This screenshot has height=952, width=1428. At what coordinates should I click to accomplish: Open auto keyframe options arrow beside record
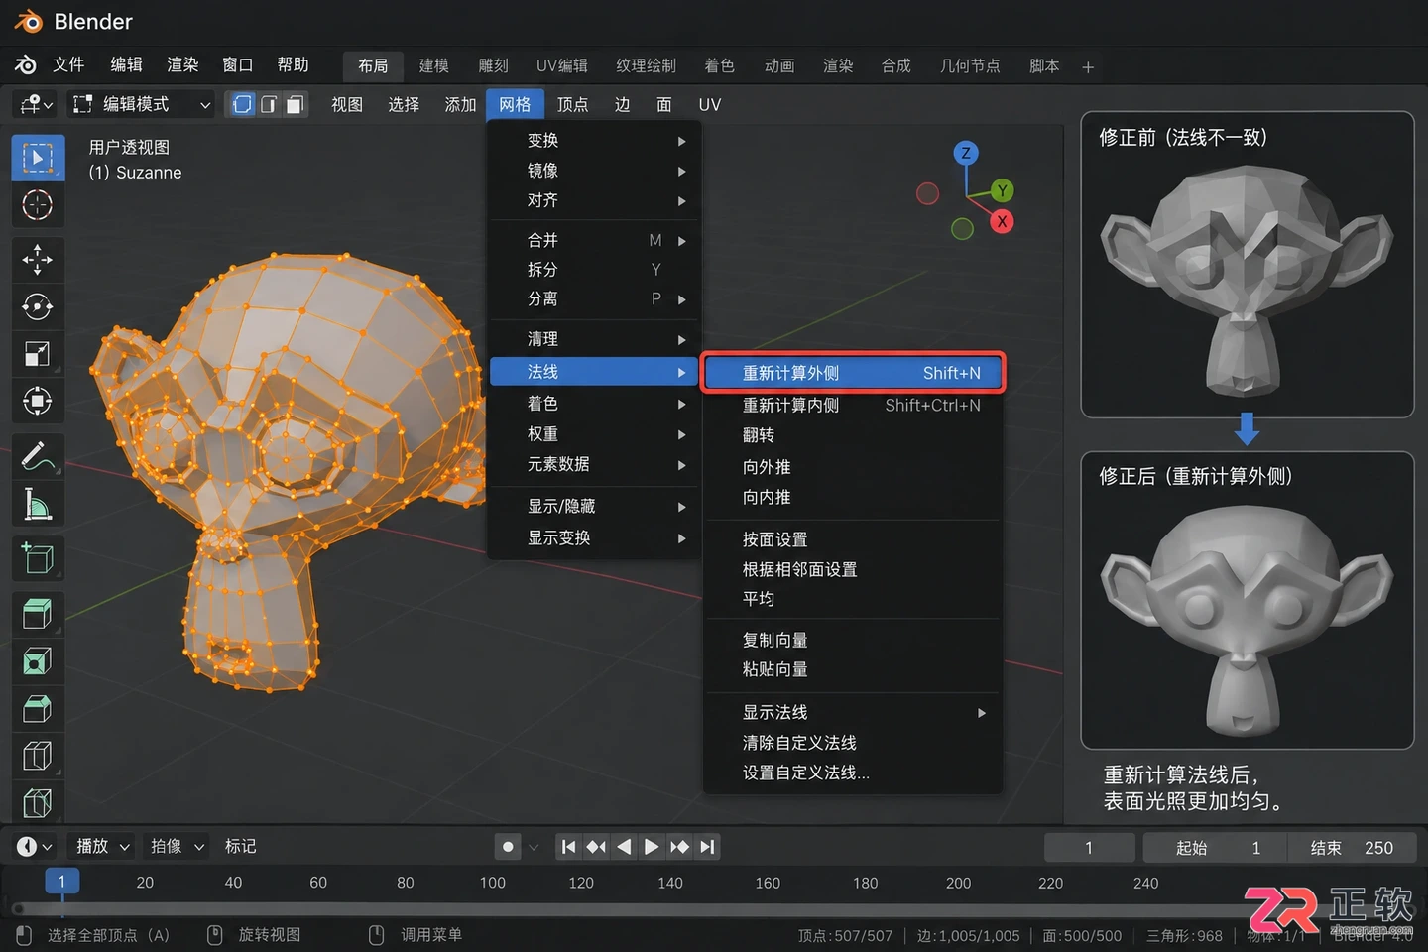(x=534, y=847)
